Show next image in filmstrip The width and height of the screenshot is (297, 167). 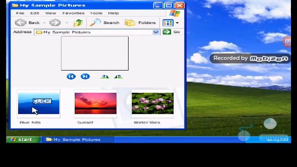point(85,77)
